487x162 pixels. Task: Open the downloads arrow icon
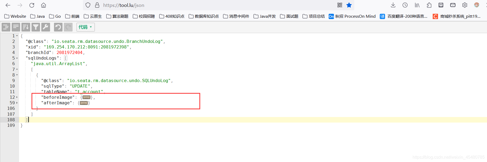coord(393,5)
